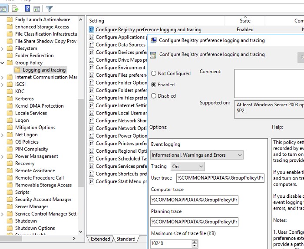
Task: Collapse the Group Policy tree node
Action: (2, 63)
